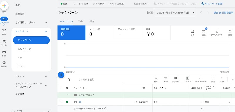The image size is (235, 112).
Task: Click green status dot of dfb campaign
Action: tap(67, 102)
